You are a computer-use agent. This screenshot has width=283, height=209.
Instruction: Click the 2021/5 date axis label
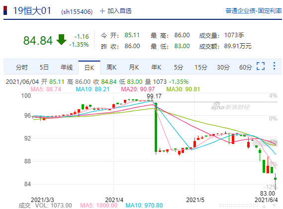tap(195, 200)
